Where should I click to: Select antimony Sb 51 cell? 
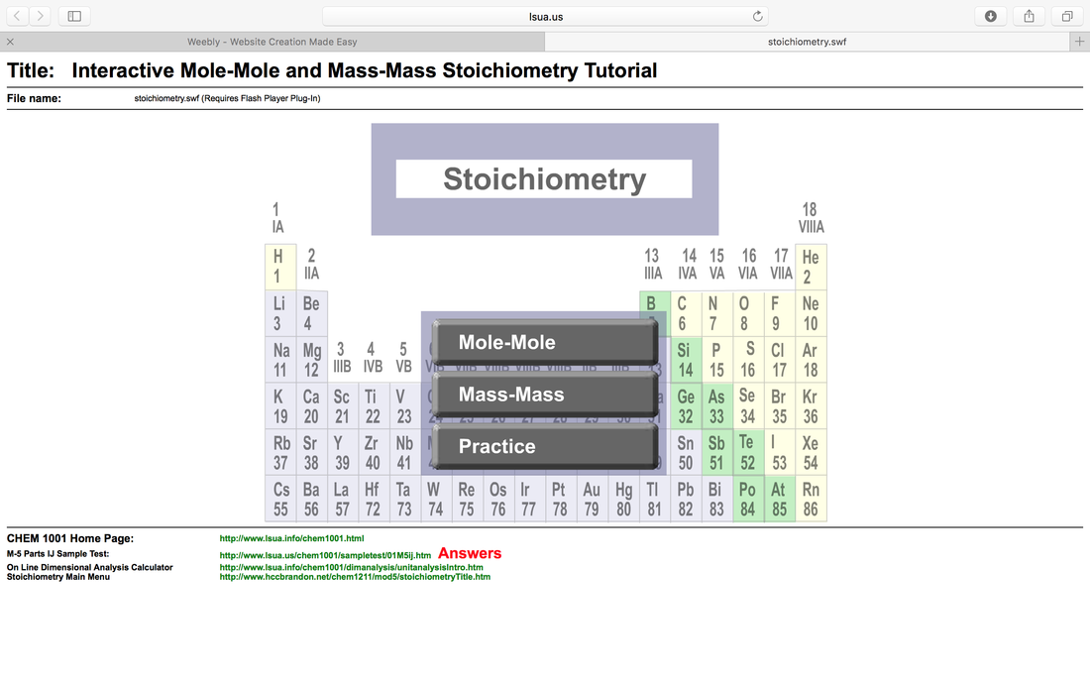point(716,452)
